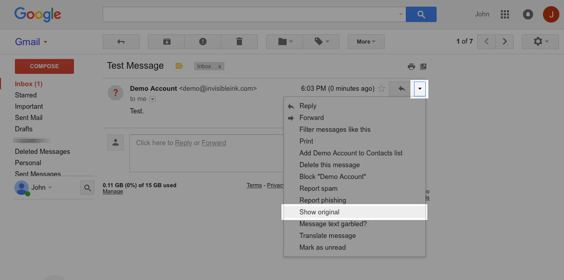
Task: Toggle the importance marker next to subject
Action: pos(179,66)
